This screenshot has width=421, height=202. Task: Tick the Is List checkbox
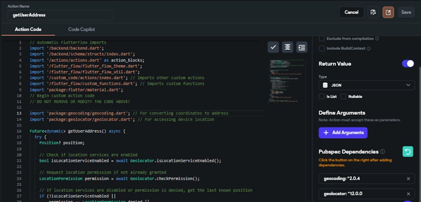click(322, 97)
